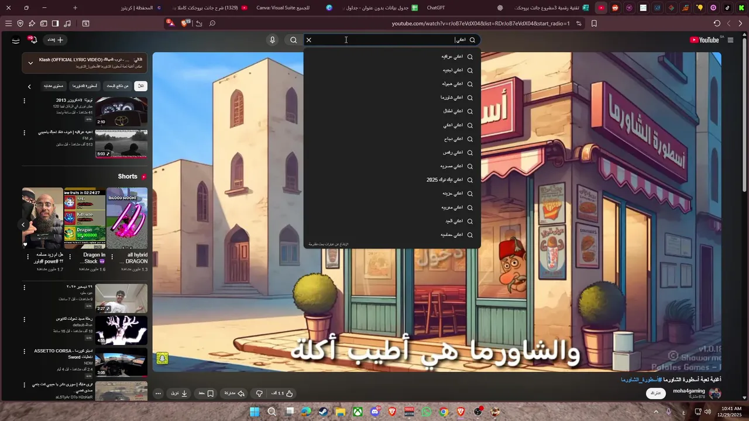
Task: Select the 'الكل' filter chip
Action: [140, 86]
